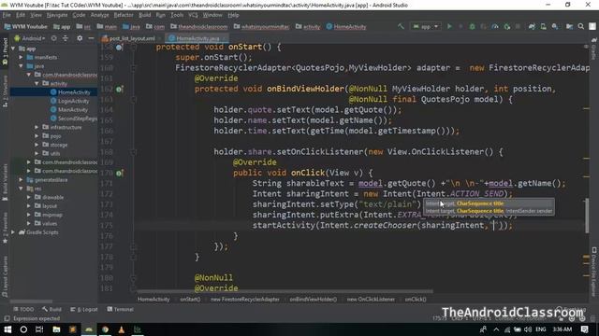Viewport: 599px width, 336px height.
Task: Open the Navigate menu
Action: [x=57, y=15]
